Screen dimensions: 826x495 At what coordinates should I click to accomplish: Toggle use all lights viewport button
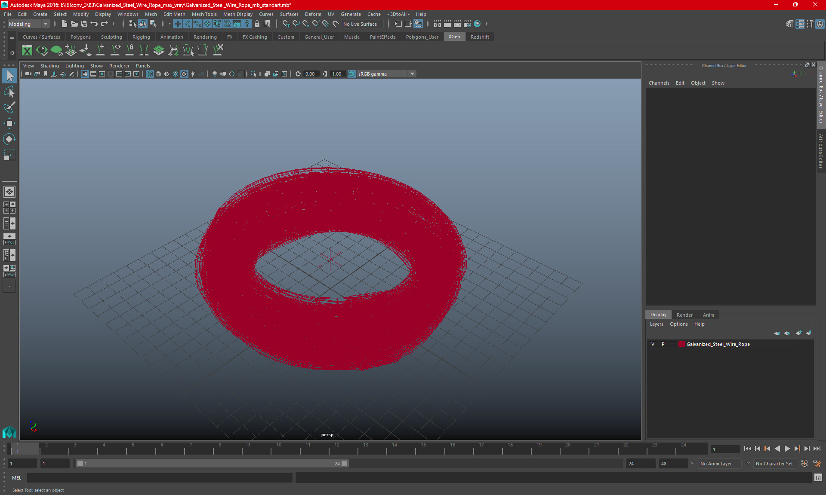[193, 74]
